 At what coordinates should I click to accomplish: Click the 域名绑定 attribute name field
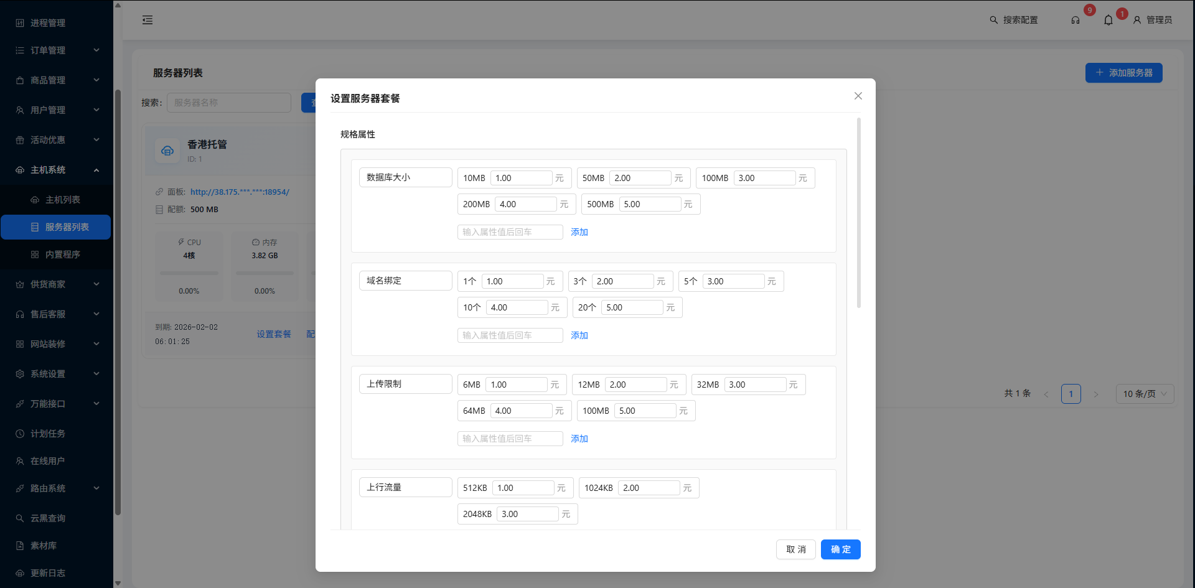[x=405, y=281]
